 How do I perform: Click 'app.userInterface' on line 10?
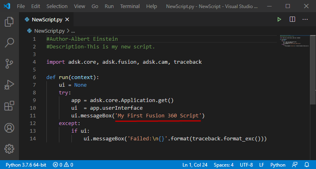pos(116,108)
